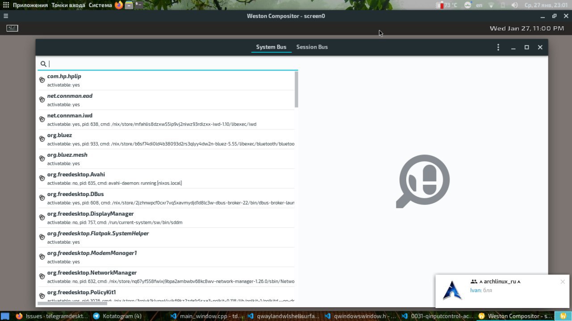This screenshot has height=321, width=572.
Task: Click icon beside com.hp.hplip
Action: coord(42,80)
